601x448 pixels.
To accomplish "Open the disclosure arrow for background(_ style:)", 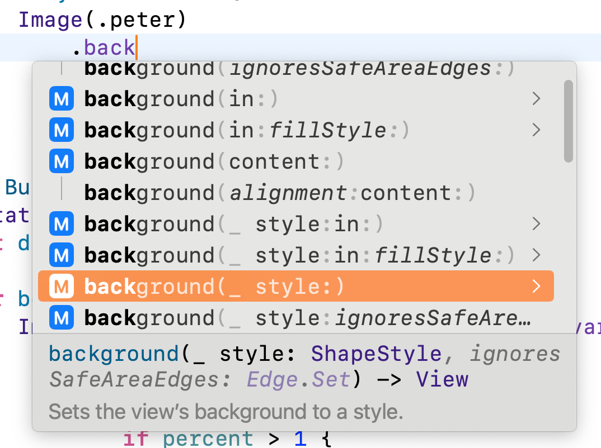I will point(536,286).
